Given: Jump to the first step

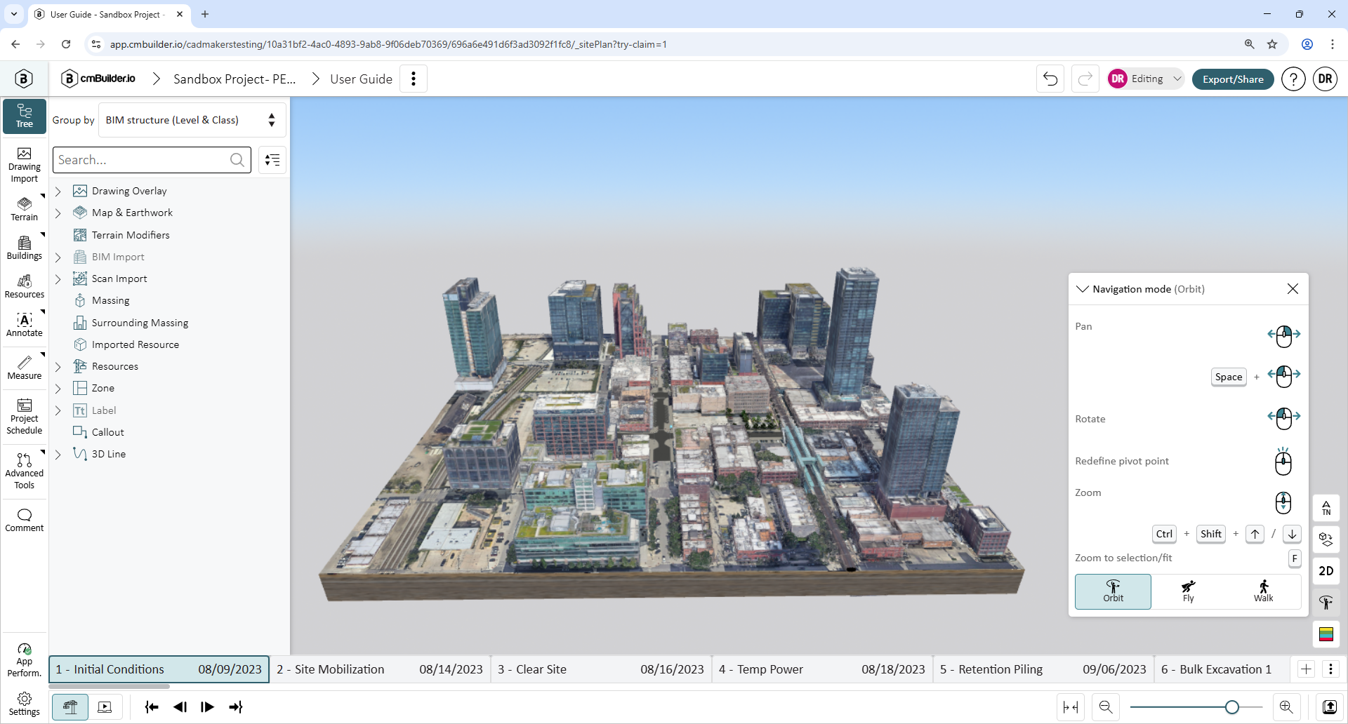Looking at the screenshot, I should point(151,707).
